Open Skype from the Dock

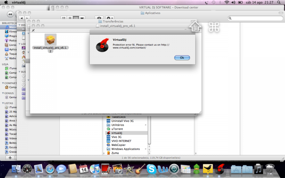[151, 169]
